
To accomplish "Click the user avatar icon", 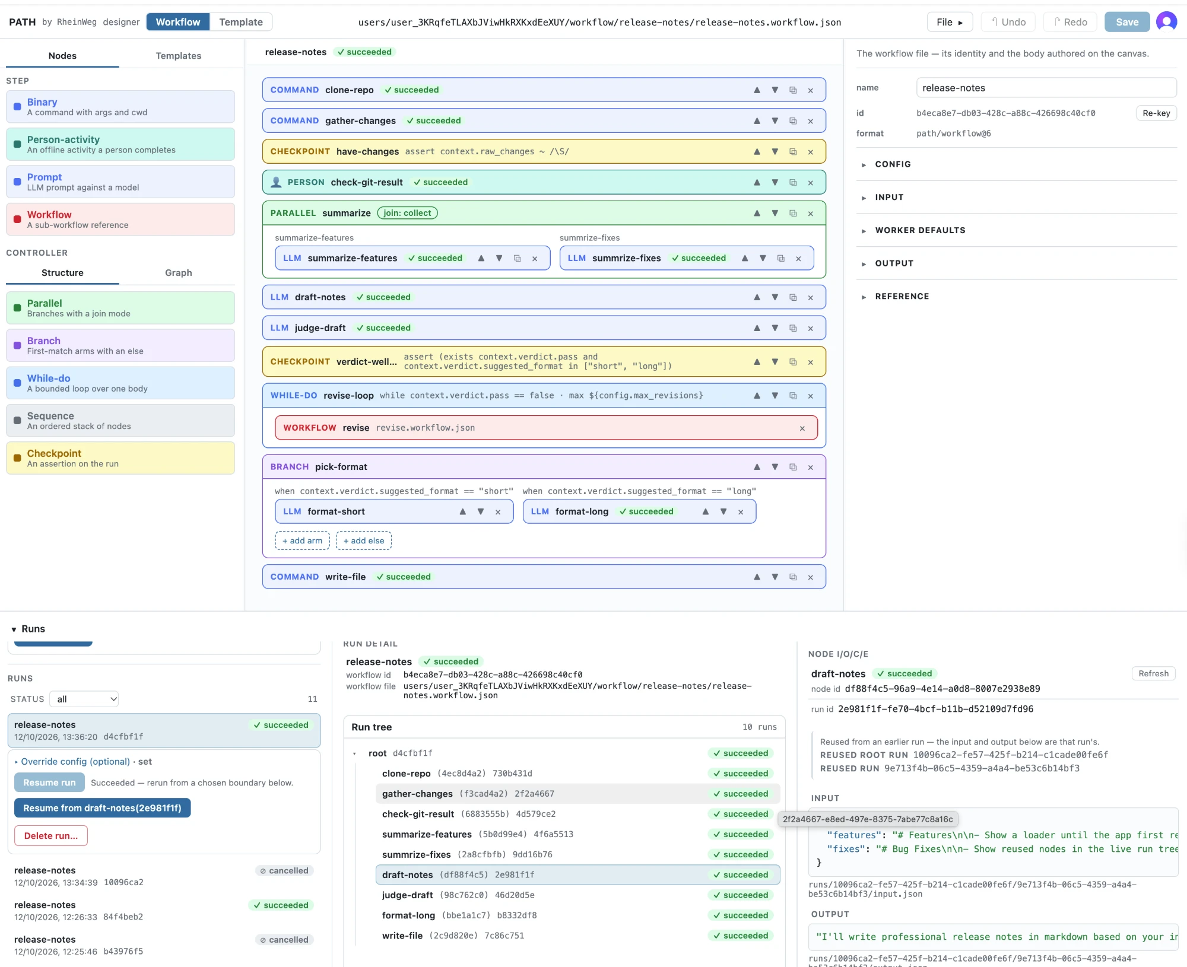I will [x=1166, y=22].
